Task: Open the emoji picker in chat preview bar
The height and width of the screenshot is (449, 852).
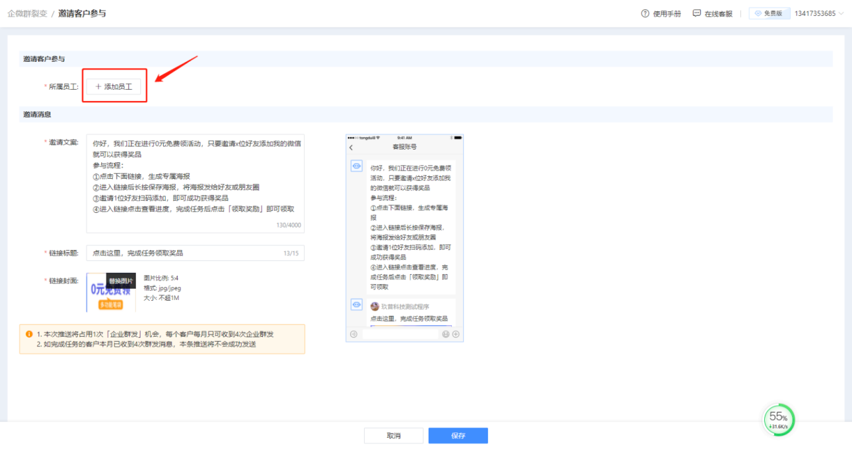Action: click(446, 334)
